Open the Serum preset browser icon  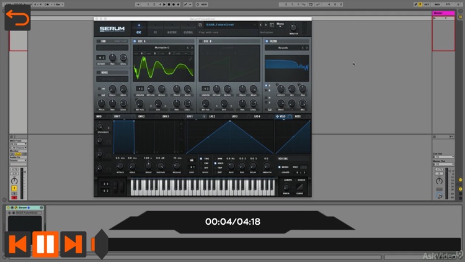[272, 25]
